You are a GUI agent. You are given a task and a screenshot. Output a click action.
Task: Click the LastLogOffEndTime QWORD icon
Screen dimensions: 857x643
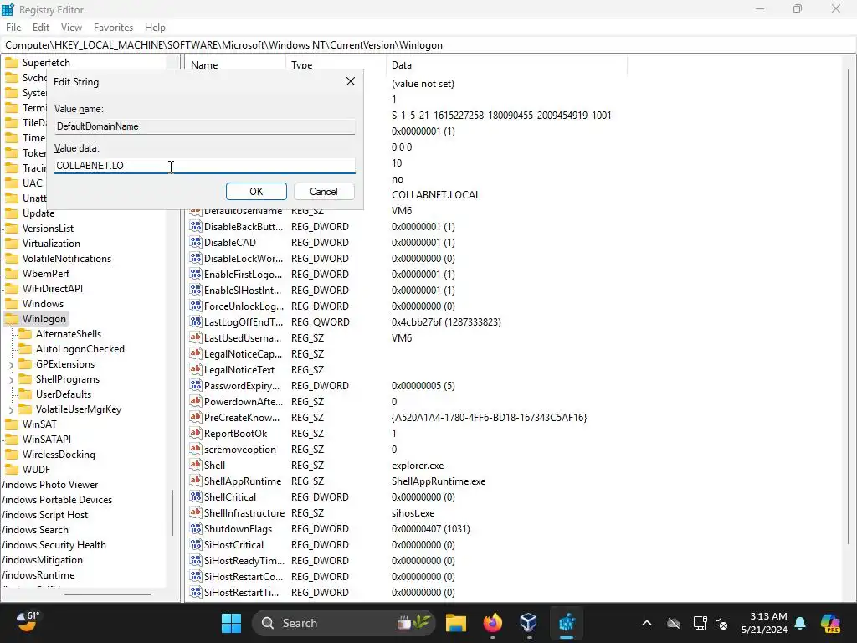(x=196, y=322)
